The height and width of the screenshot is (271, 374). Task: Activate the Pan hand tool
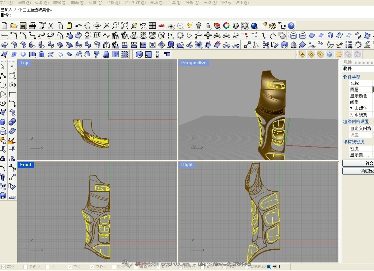[87, 26]
